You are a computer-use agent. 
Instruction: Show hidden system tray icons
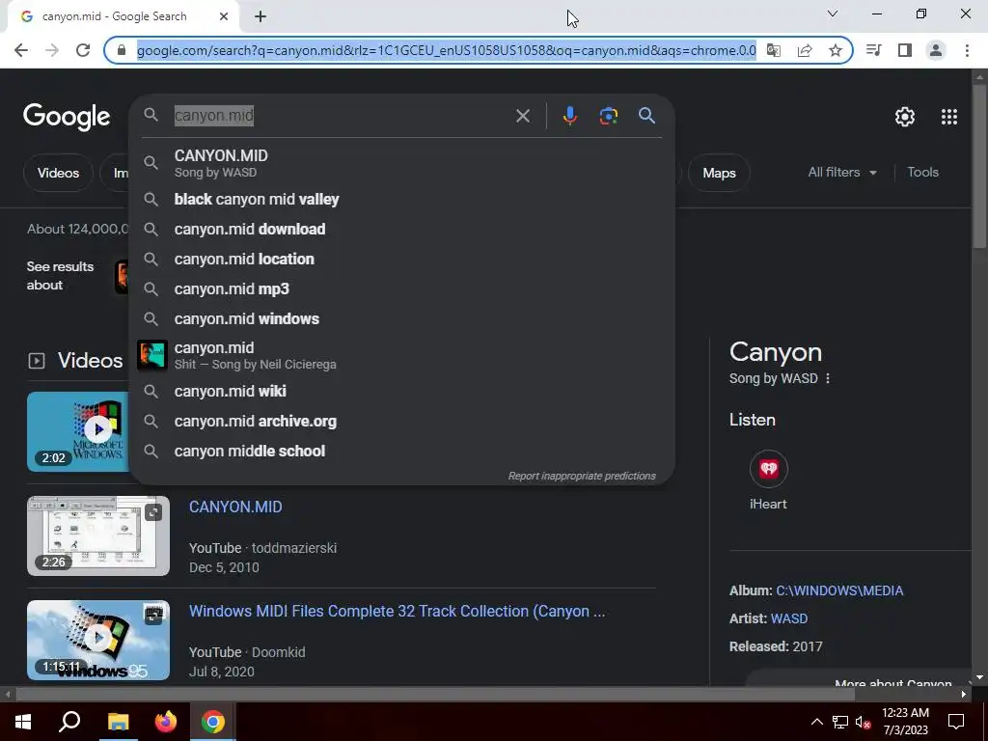click(816, 722)
